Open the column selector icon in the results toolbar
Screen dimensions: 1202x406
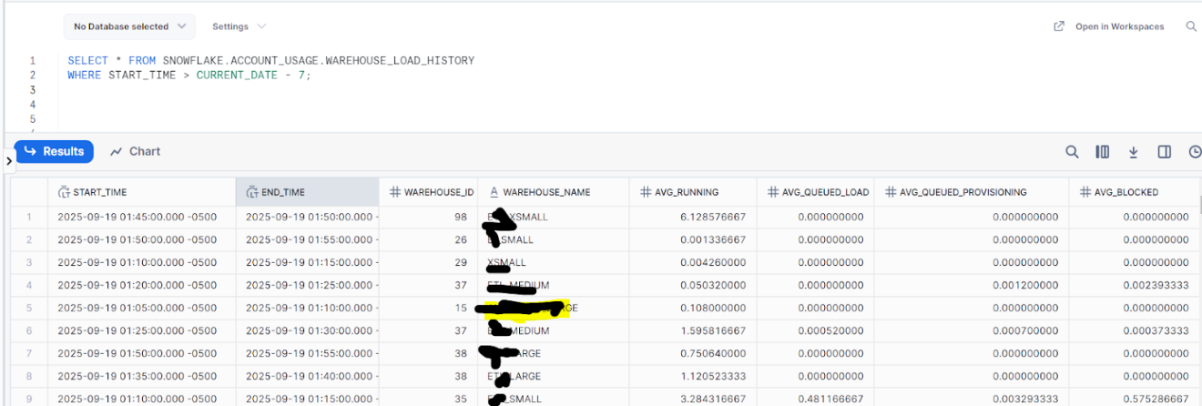click(1103, 152)
